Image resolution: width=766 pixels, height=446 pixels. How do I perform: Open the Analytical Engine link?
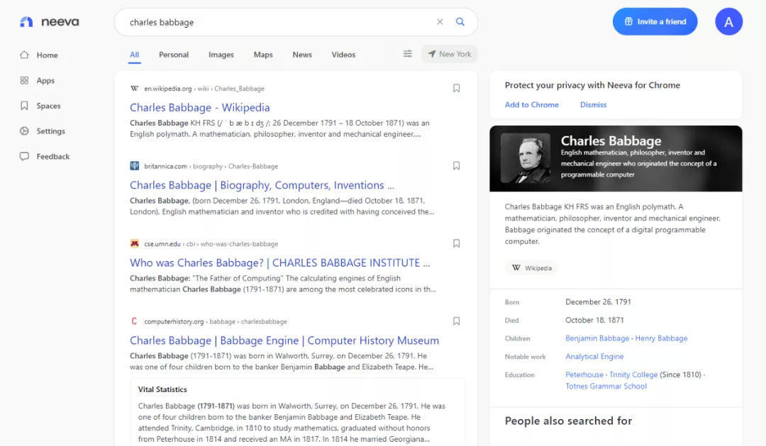click(594, 357)
